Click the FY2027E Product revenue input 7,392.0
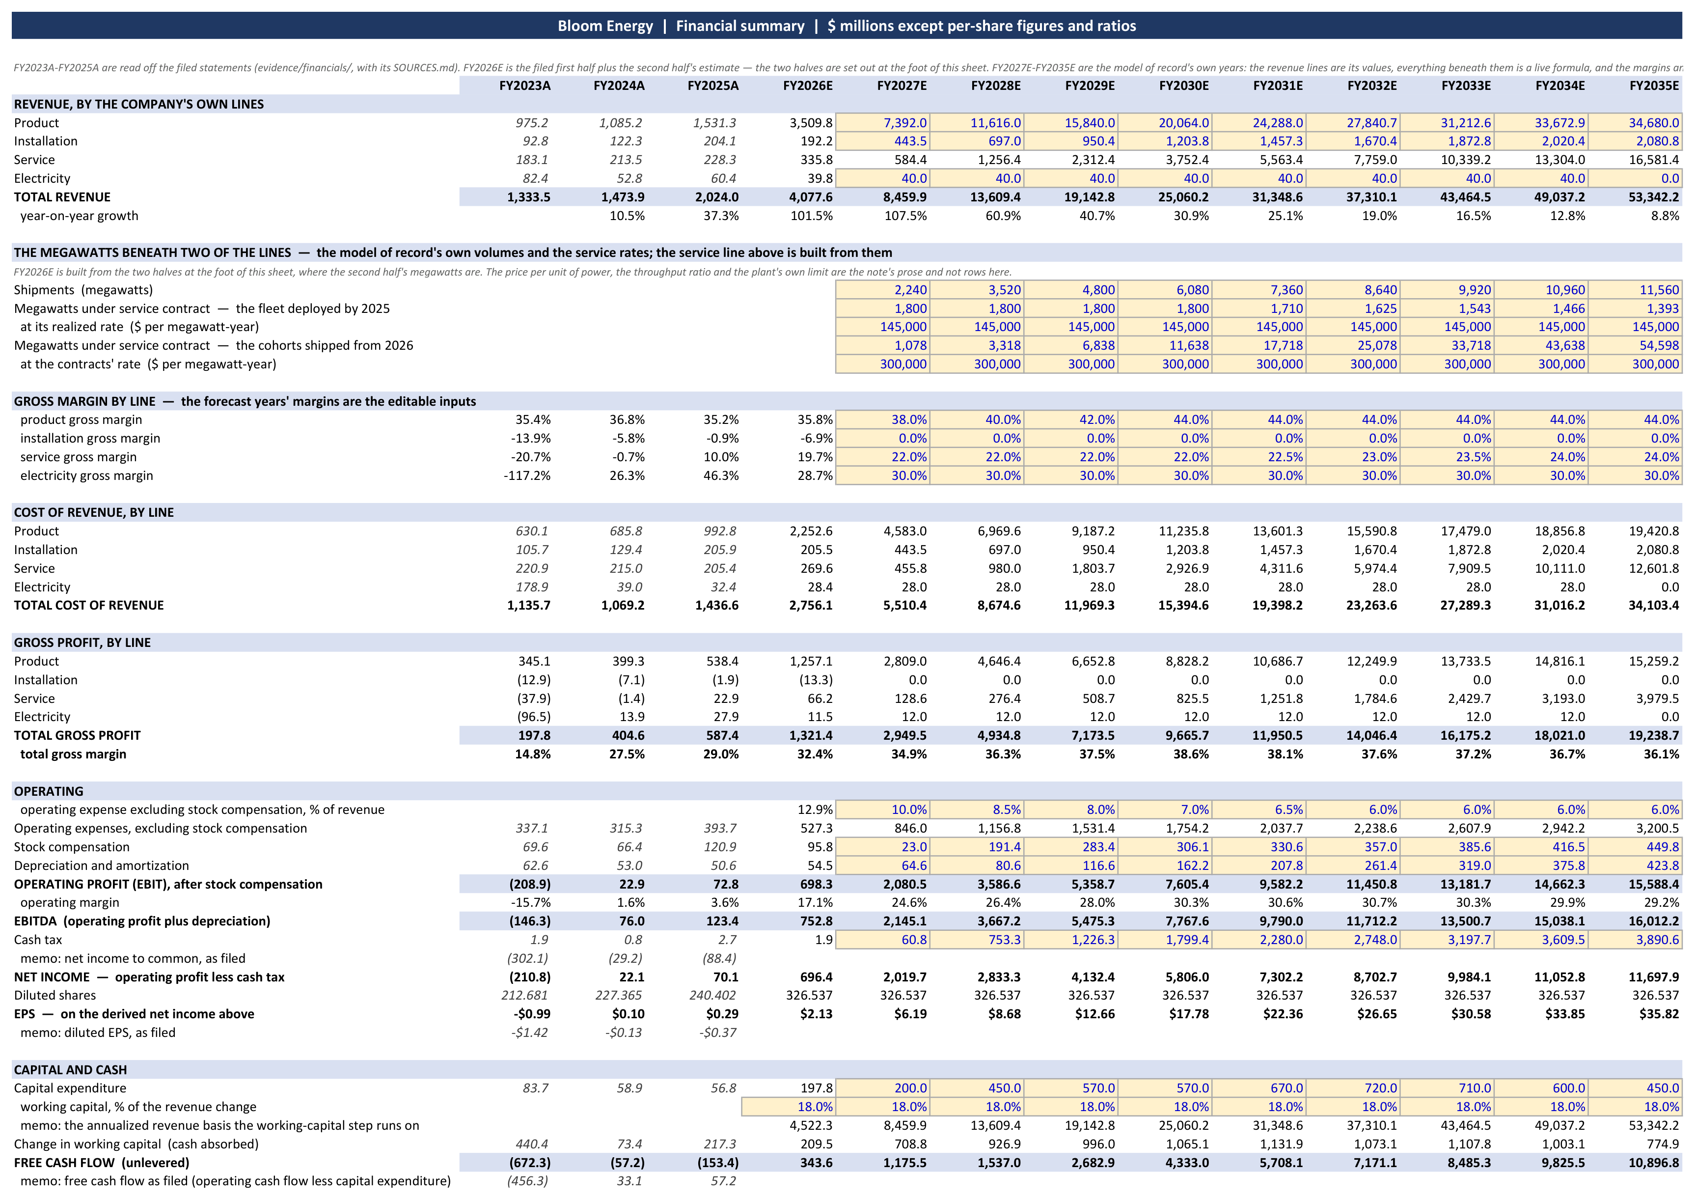 click(x=882, y=123)
